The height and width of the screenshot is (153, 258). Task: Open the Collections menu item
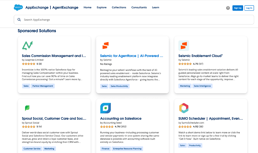point(119,7)
